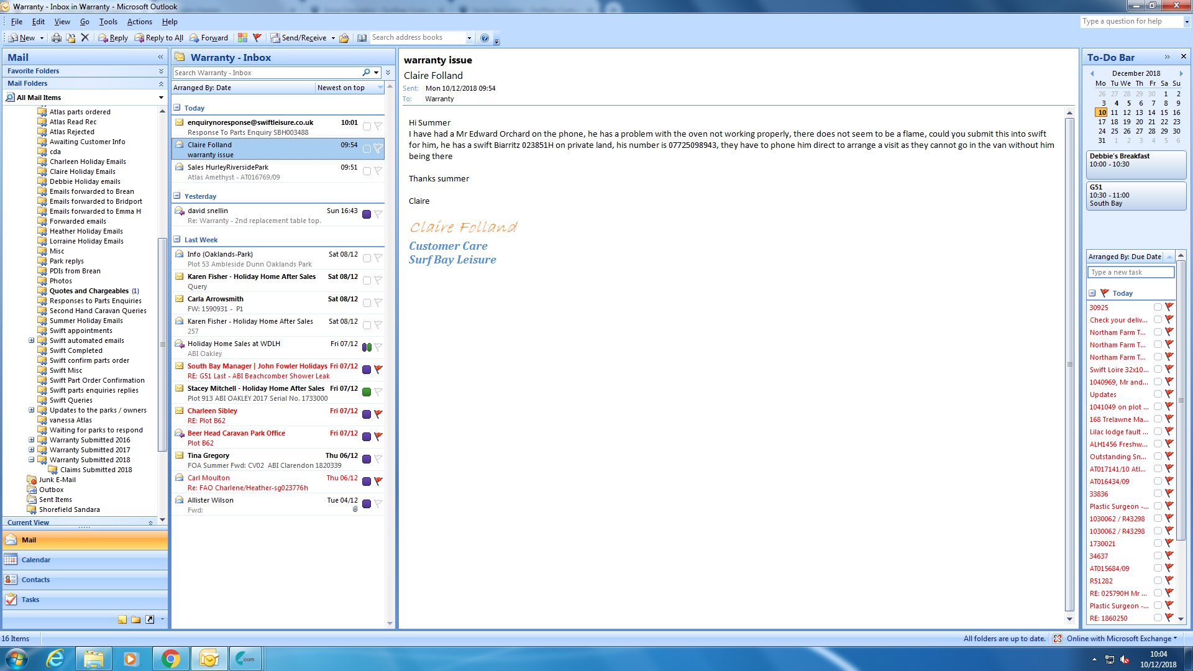Open the Send/Receive dropdown arrow
Image resolution: width=1193 pixels, height=671 pixels.
(333, 38)
